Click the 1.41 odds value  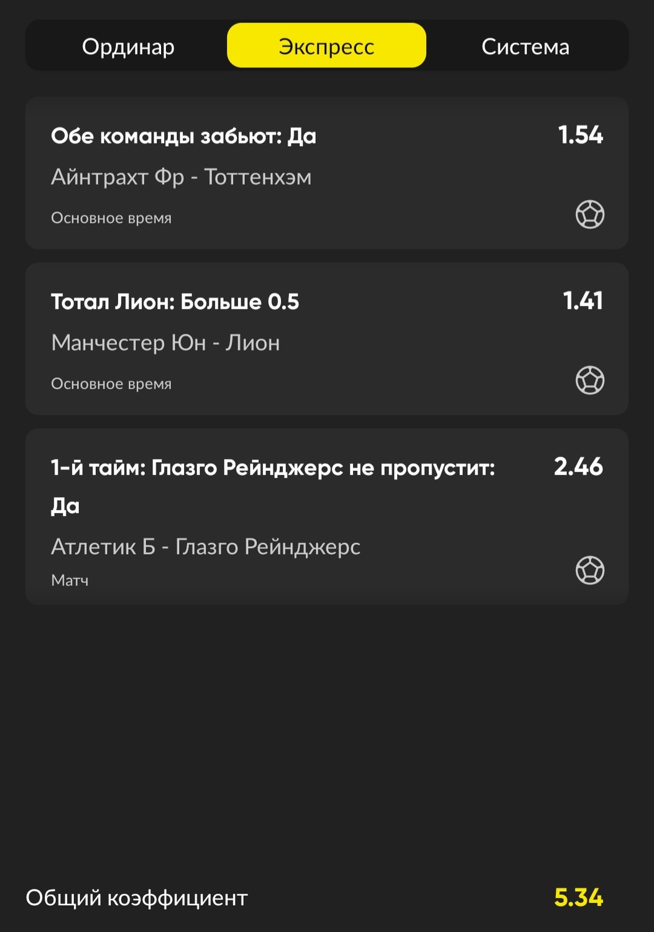pos(583,301)
